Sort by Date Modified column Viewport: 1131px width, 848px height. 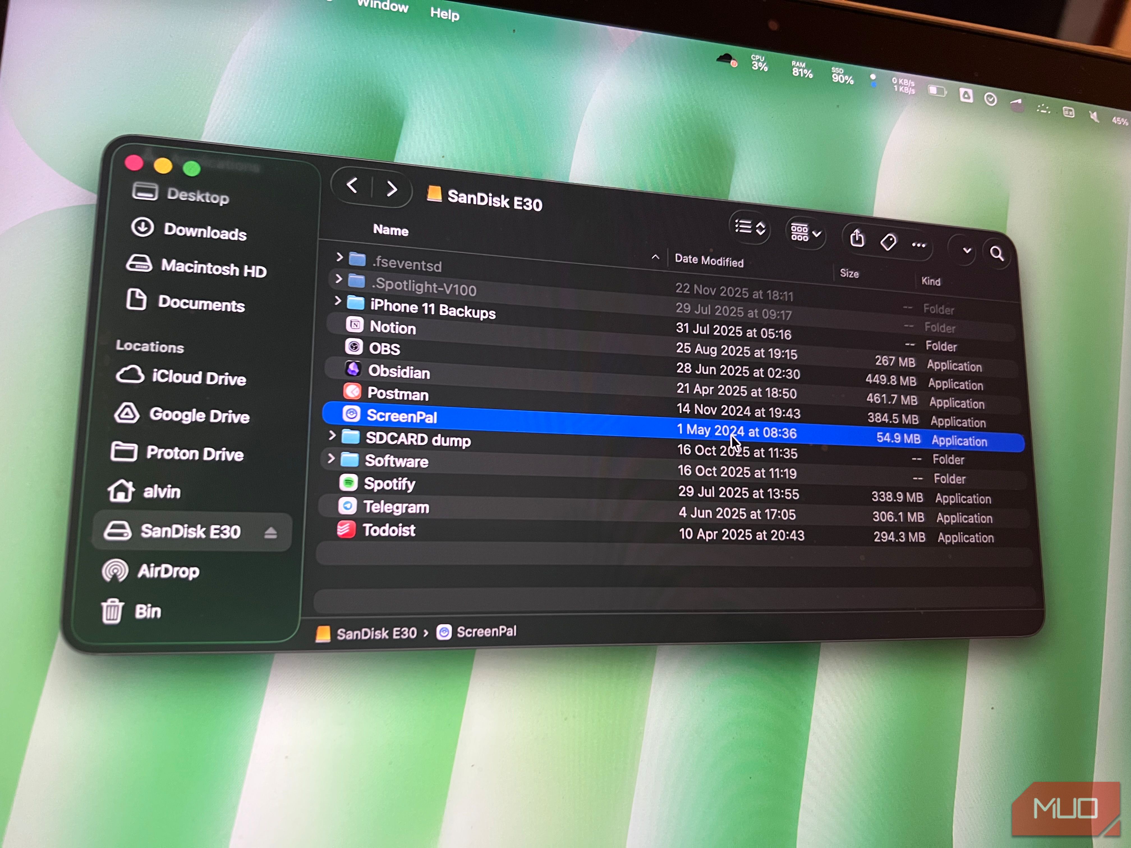[709, 261]
